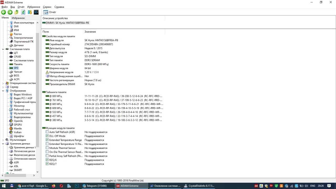Expand the Сервер tree node
Viewport: 336px width, 189px height.
tap(3, 87)
